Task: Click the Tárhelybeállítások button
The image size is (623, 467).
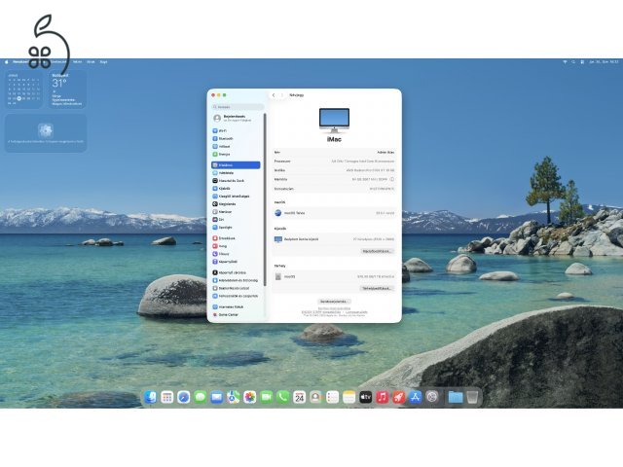Action: pyautogui.click(x=377, y=288)
